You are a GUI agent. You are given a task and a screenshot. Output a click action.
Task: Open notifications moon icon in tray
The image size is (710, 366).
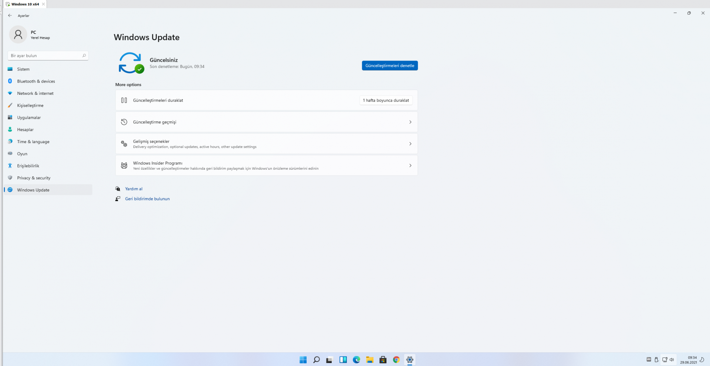click(702, 360)
